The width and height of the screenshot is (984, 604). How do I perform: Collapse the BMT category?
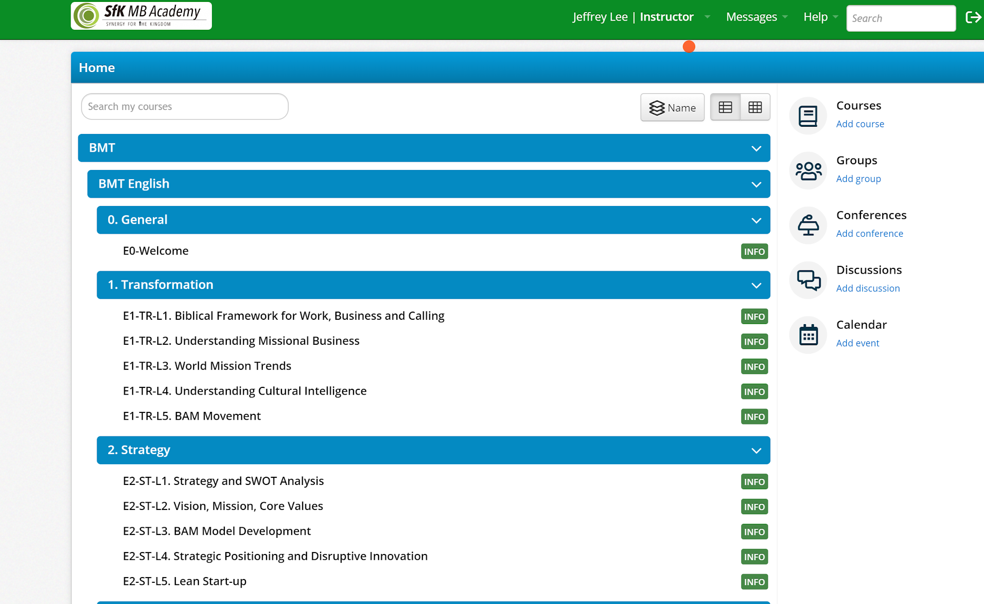(x=756, y=148)
